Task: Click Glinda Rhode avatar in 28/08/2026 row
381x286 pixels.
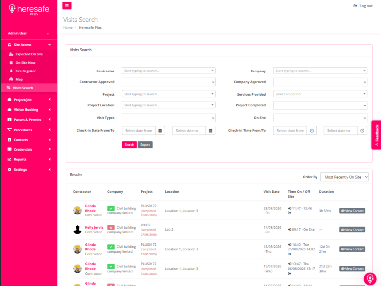Action: (x=78, y=211)
